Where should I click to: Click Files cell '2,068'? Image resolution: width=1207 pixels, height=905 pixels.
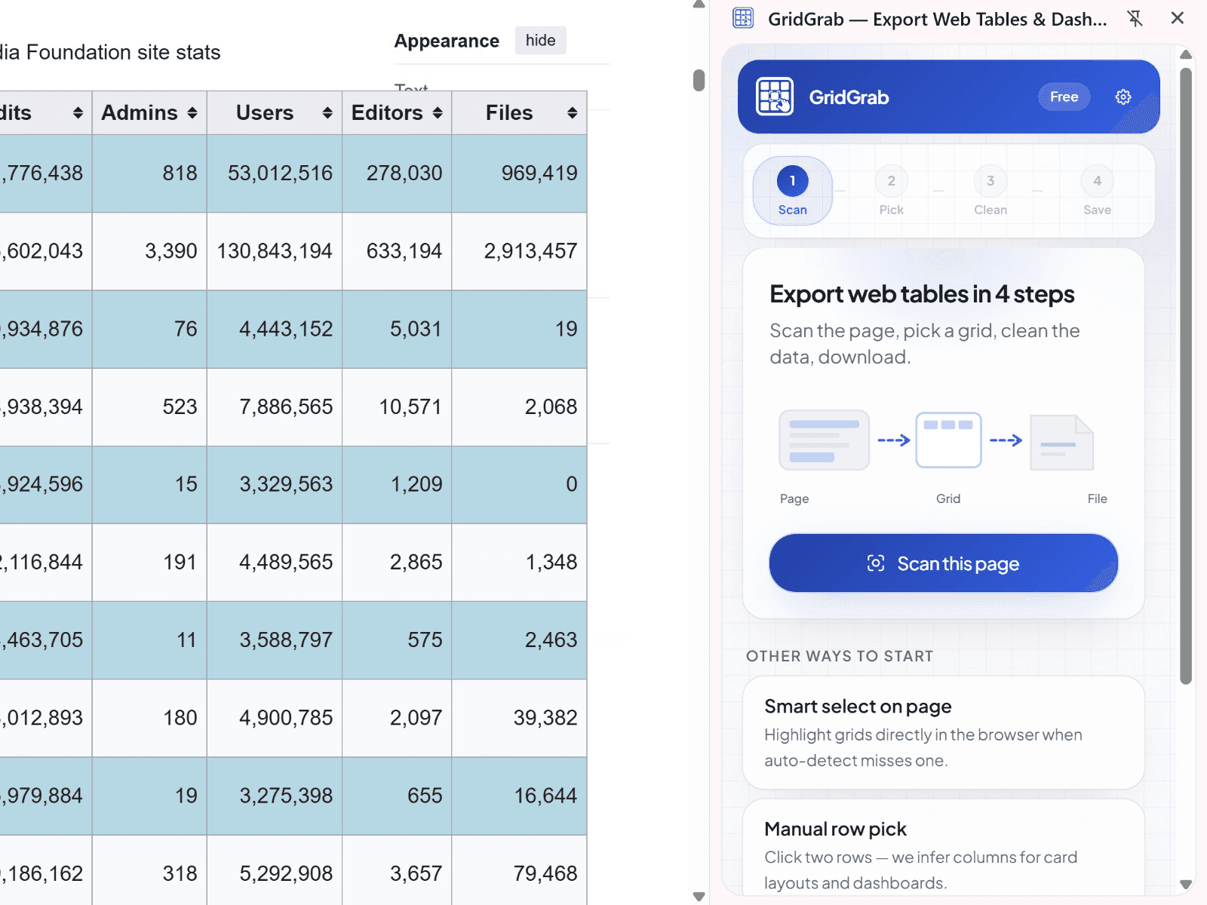pos(519,407)
